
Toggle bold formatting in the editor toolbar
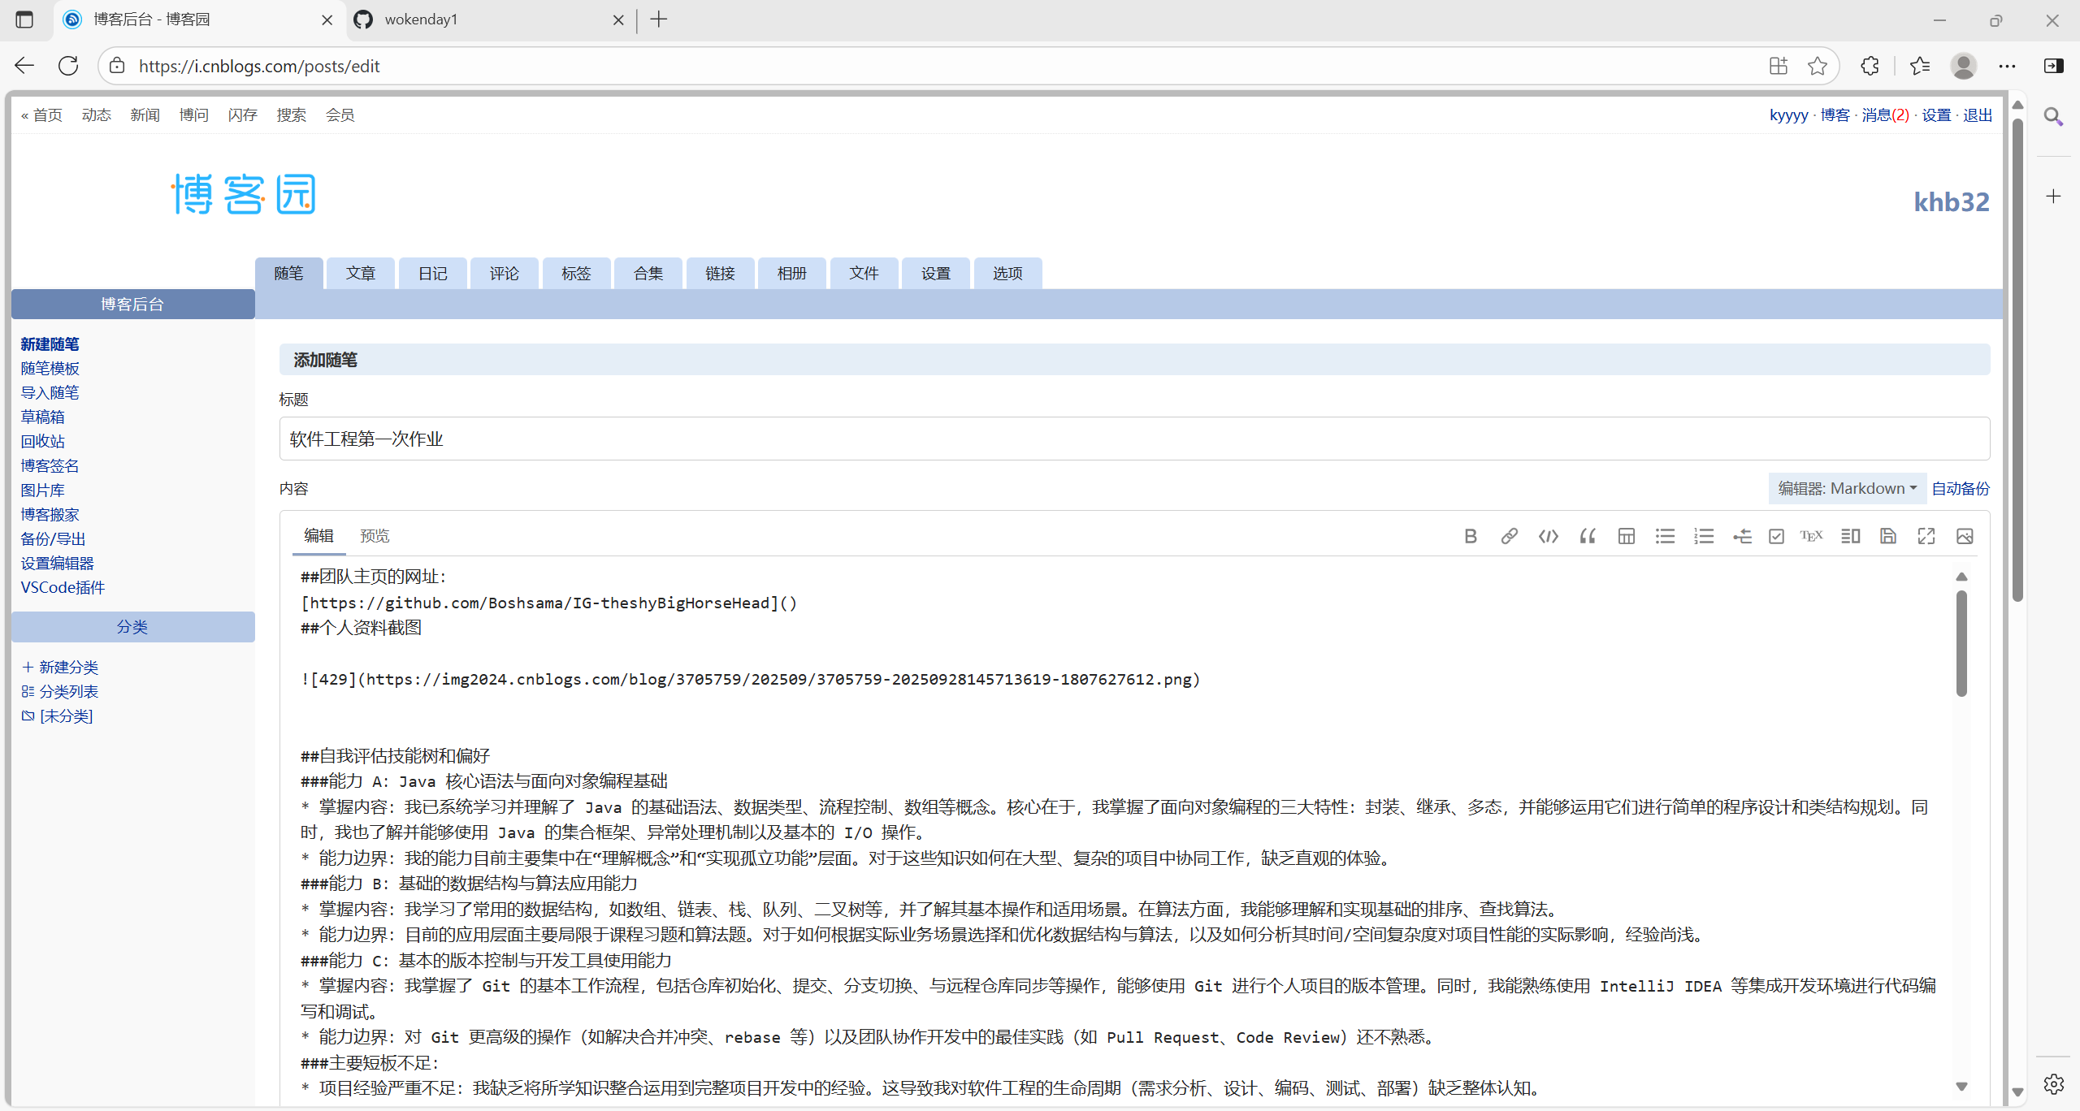click(1470, 536)
